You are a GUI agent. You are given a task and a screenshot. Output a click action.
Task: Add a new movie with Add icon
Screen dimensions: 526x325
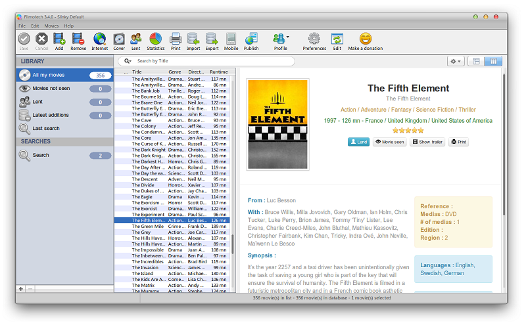tap(59, 41)
